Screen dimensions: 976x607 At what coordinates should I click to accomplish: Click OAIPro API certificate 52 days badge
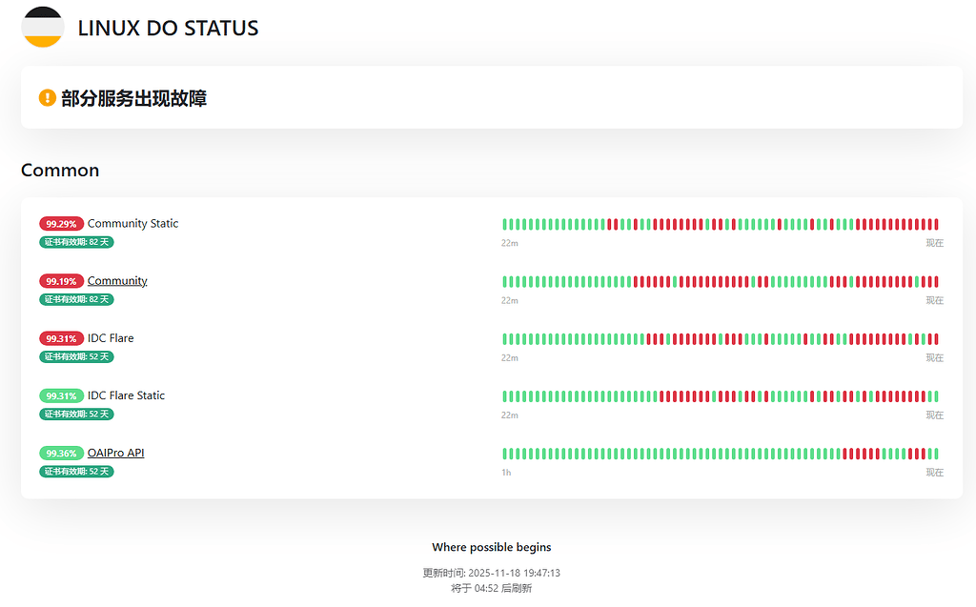pyautogui.click(x=76, y=471)
